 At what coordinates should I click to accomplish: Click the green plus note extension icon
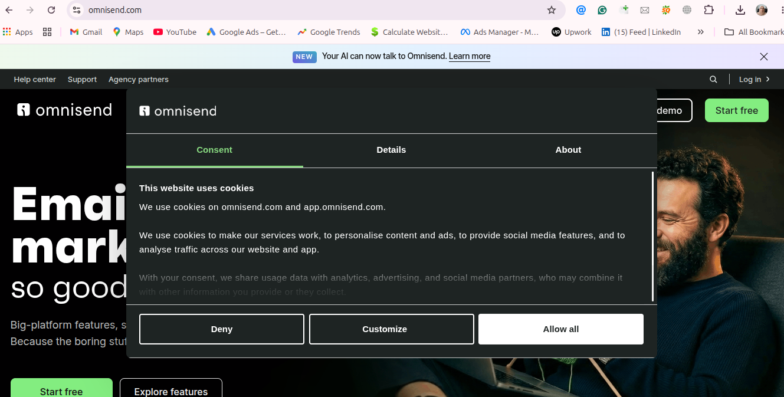624,10
